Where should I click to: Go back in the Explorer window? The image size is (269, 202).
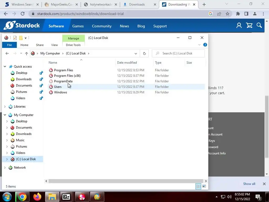(7, 53)
